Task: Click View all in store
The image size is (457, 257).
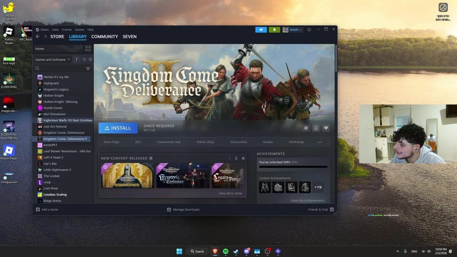Action: click(230, 193)
